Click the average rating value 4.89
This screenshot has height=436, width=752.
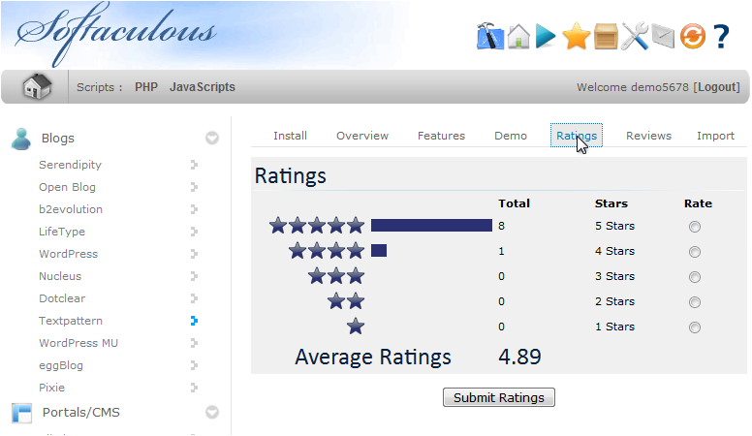pos(519,357)
